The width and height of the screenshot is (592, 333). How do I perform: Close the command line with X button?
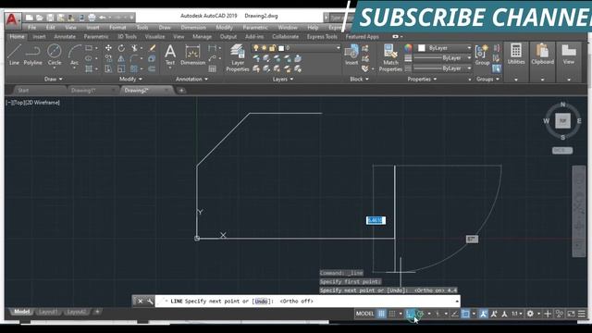pos(140,301)
